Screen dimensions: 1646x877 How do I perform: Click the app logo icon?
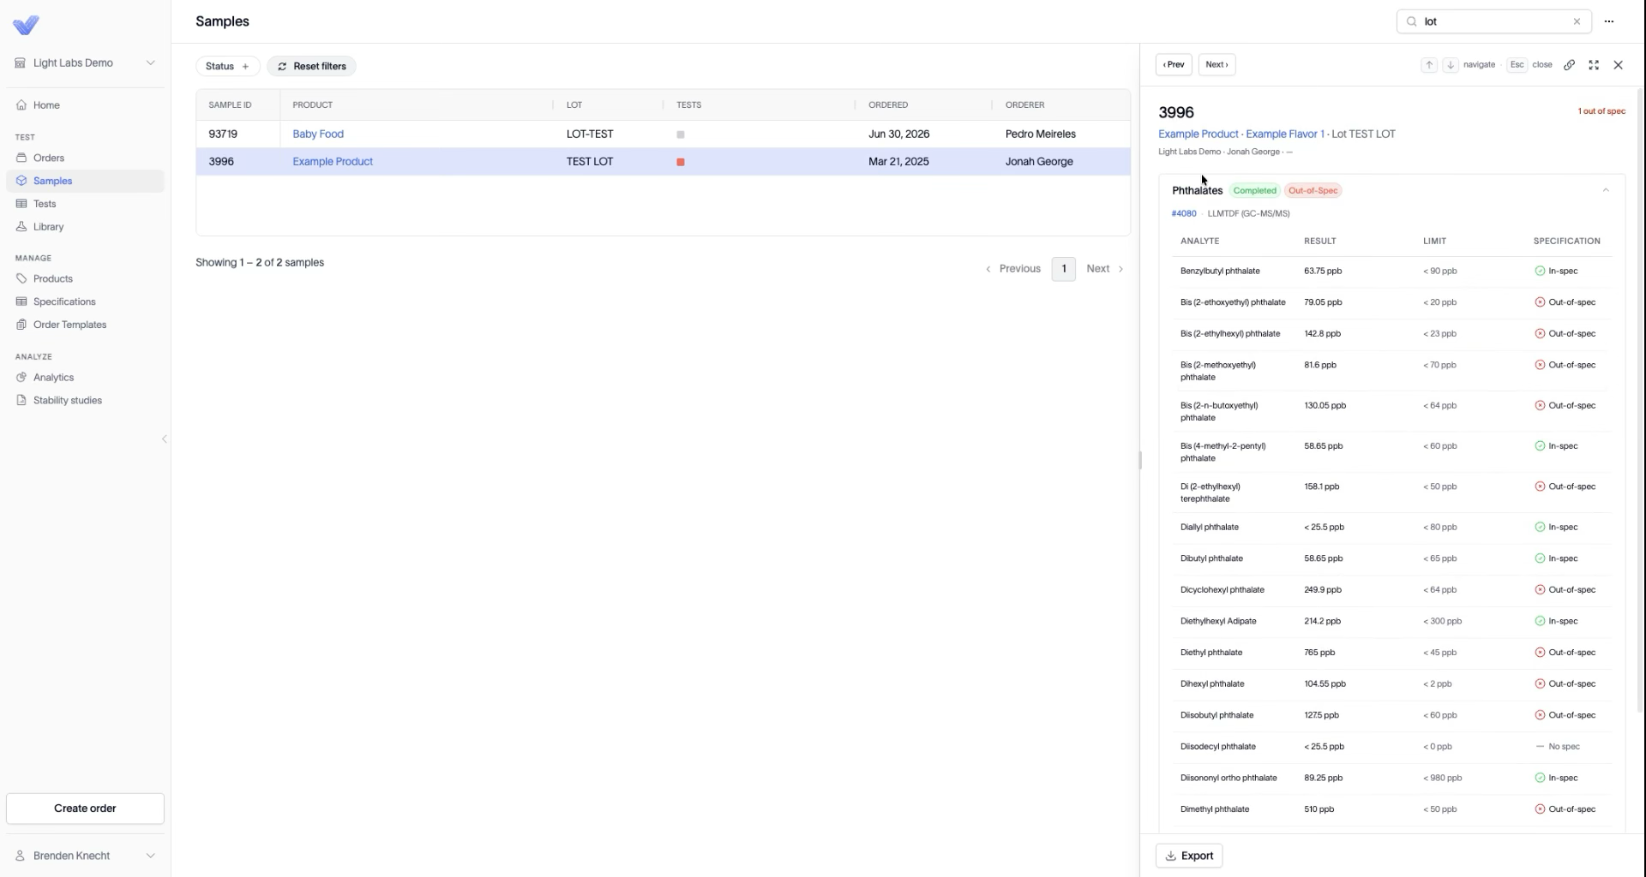tap(27, 25)
